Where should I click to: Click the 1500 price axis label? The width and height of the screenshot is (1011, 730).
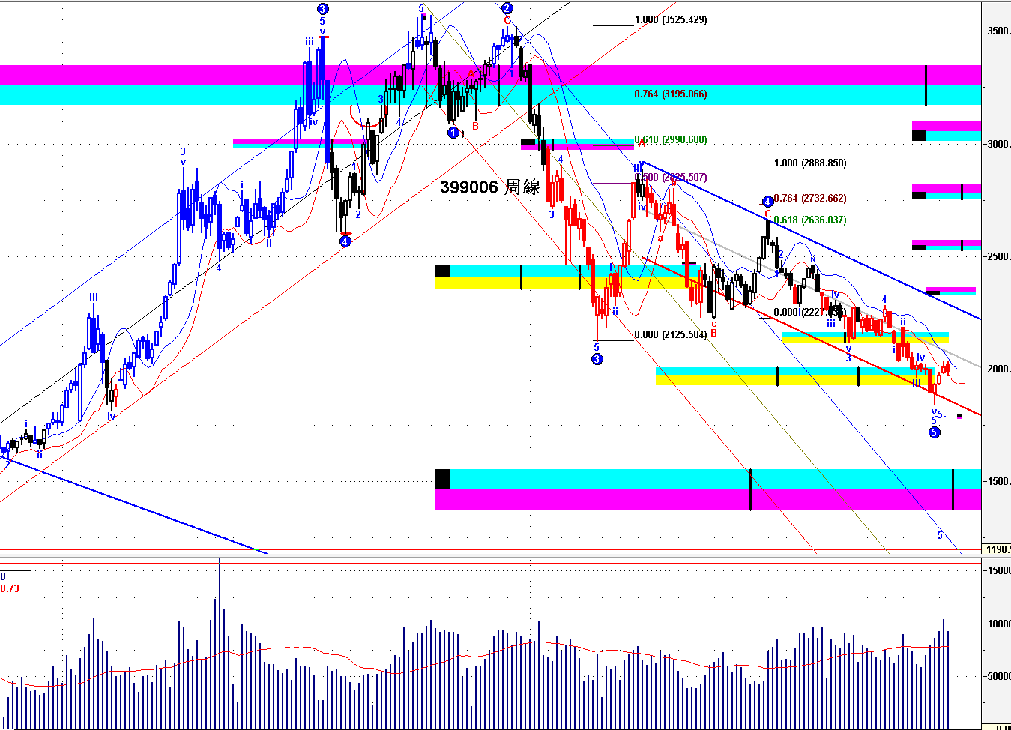coord(998,481)
